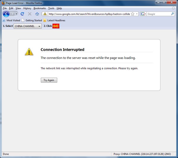Open the Most Visited bookmarks folder
The image size is (178, 158).
click(11, 20)
